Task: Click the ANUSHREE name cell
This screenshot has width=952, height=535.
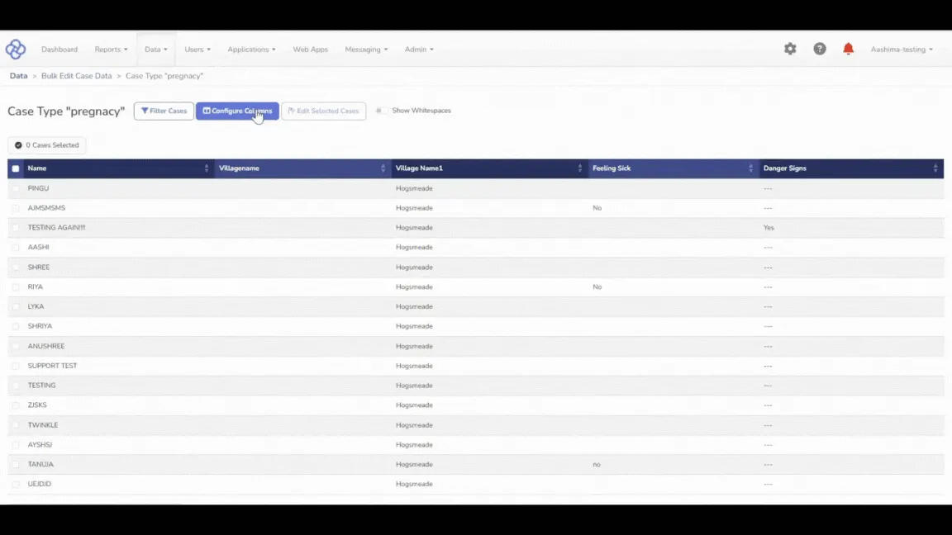Action: (x=46, y=346)
